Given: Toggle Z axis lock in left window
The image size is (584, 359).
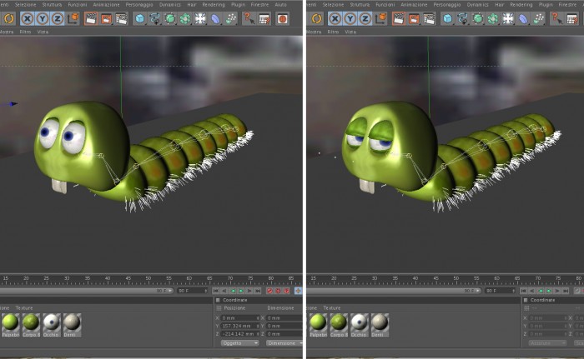Looking at the screenshot, I should [x=58, y=18].
